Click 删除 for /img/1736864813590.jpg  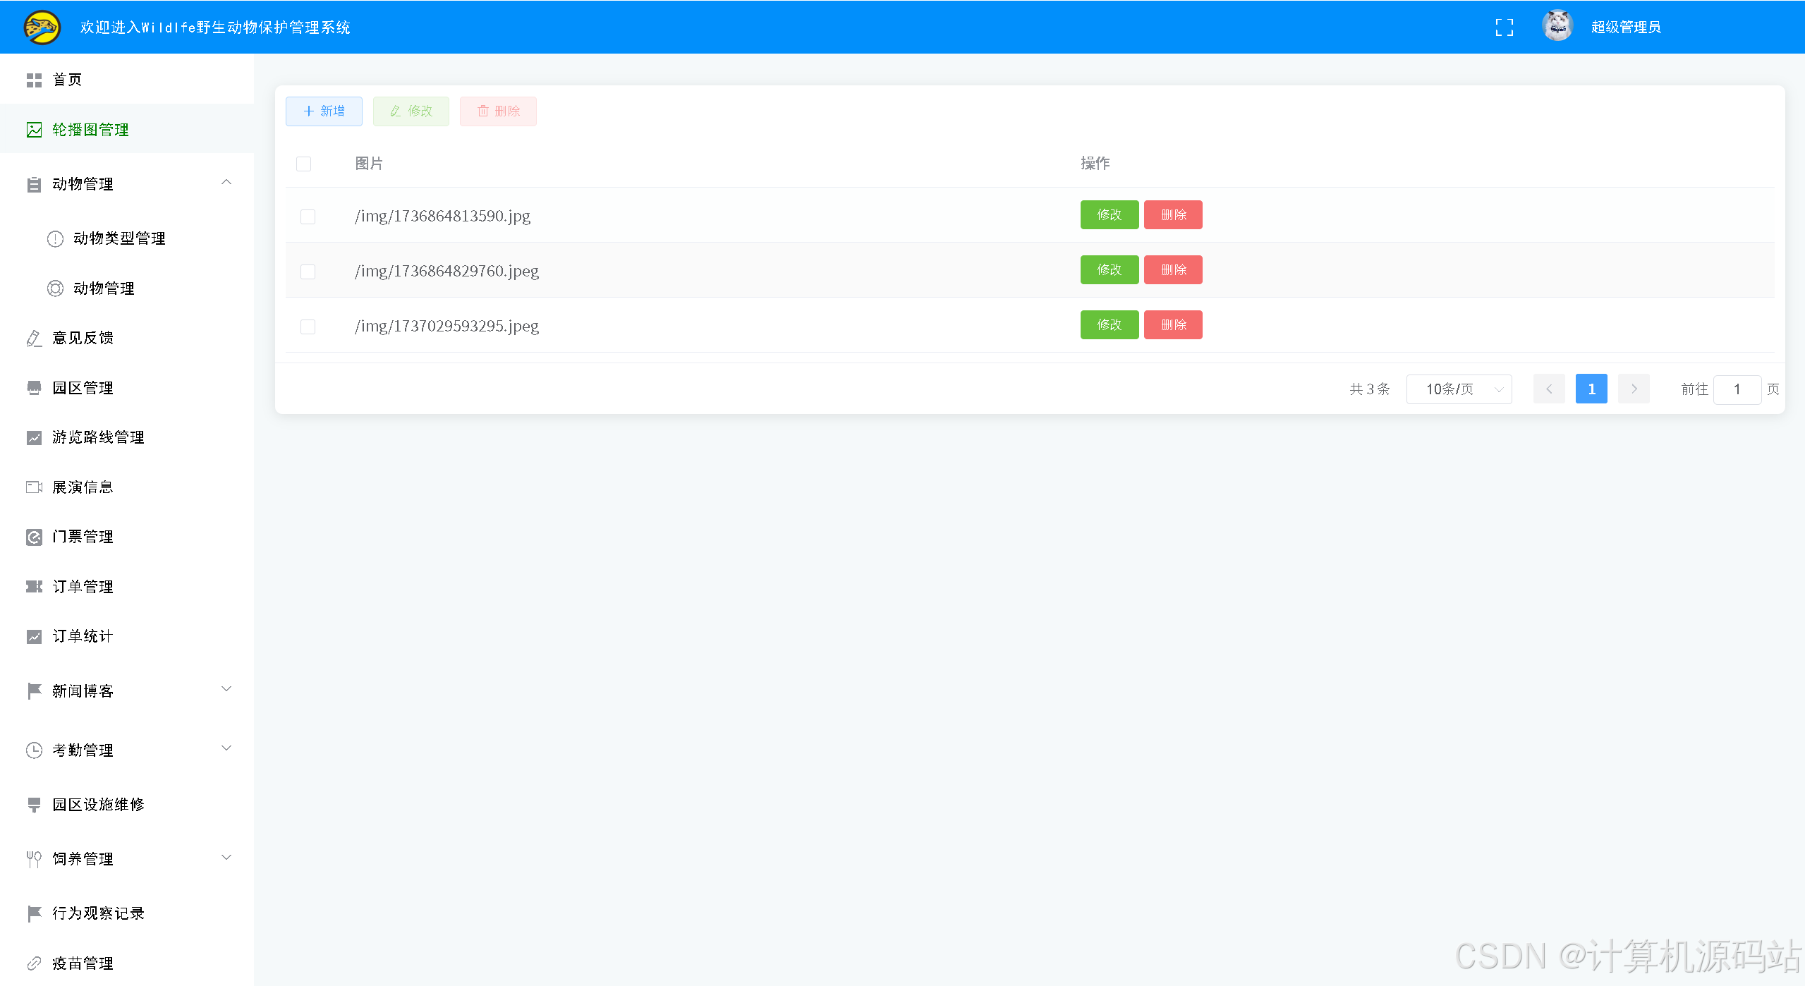1173,214
